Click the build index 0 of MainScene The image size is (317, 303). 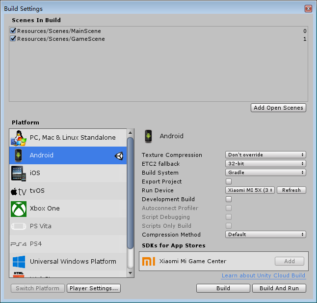[305, 31]
